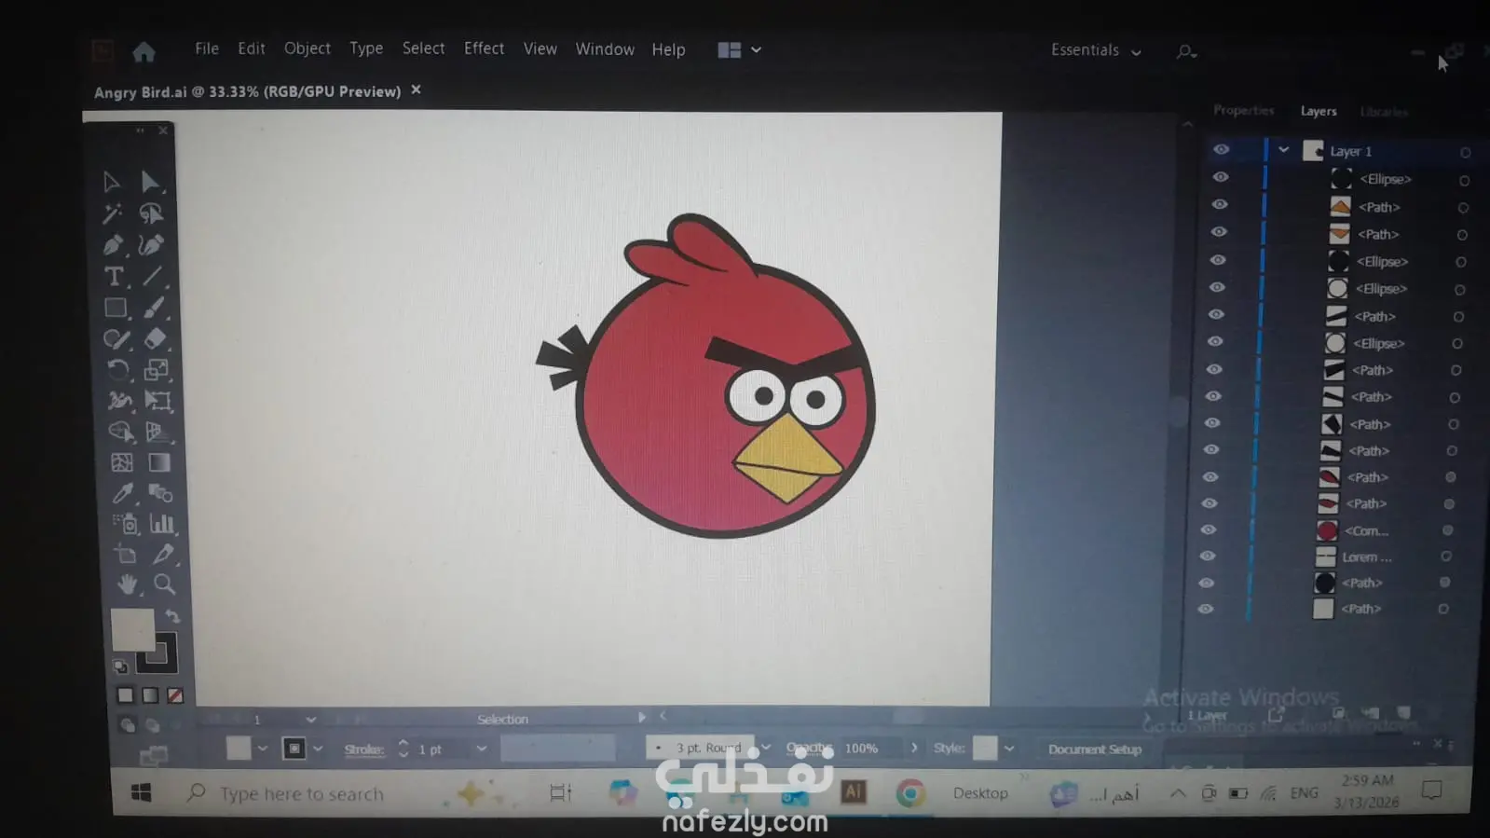
Task: Open the fill color dropdown arrow
Action: [x=263, y=749]
